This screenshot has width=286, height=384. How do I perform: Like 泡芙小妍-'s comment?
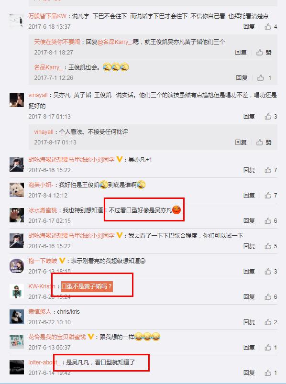[271, 196]
